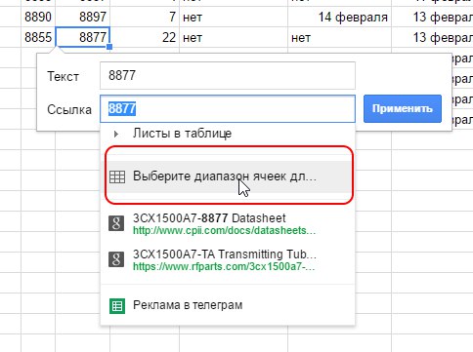Follow the cpii.com datasheets URL
This screenshot has height=352, width=473.
[x=224, y=230]
